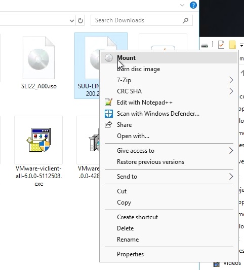Open Properties of the selected ISO
This screenshot has height=270, width=244.
(x=130, y=254)
